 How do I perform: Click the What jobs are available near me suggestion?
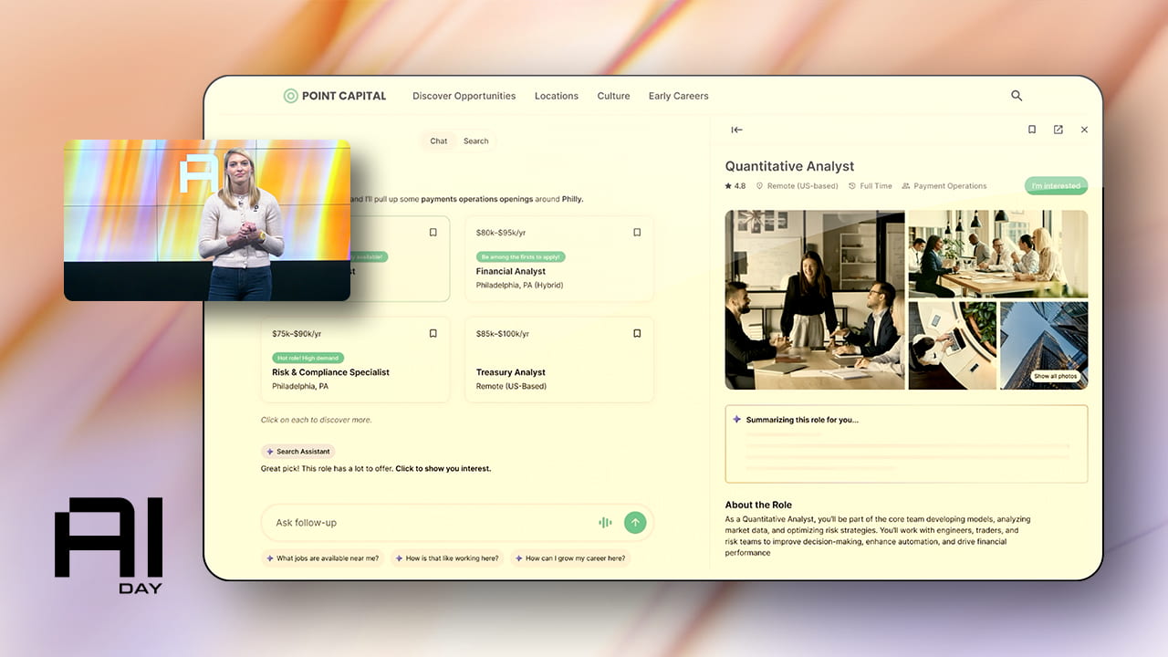[x=323, y=558]
